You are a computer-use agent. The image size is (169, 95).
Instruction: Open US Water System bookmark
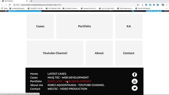point(71,8)
